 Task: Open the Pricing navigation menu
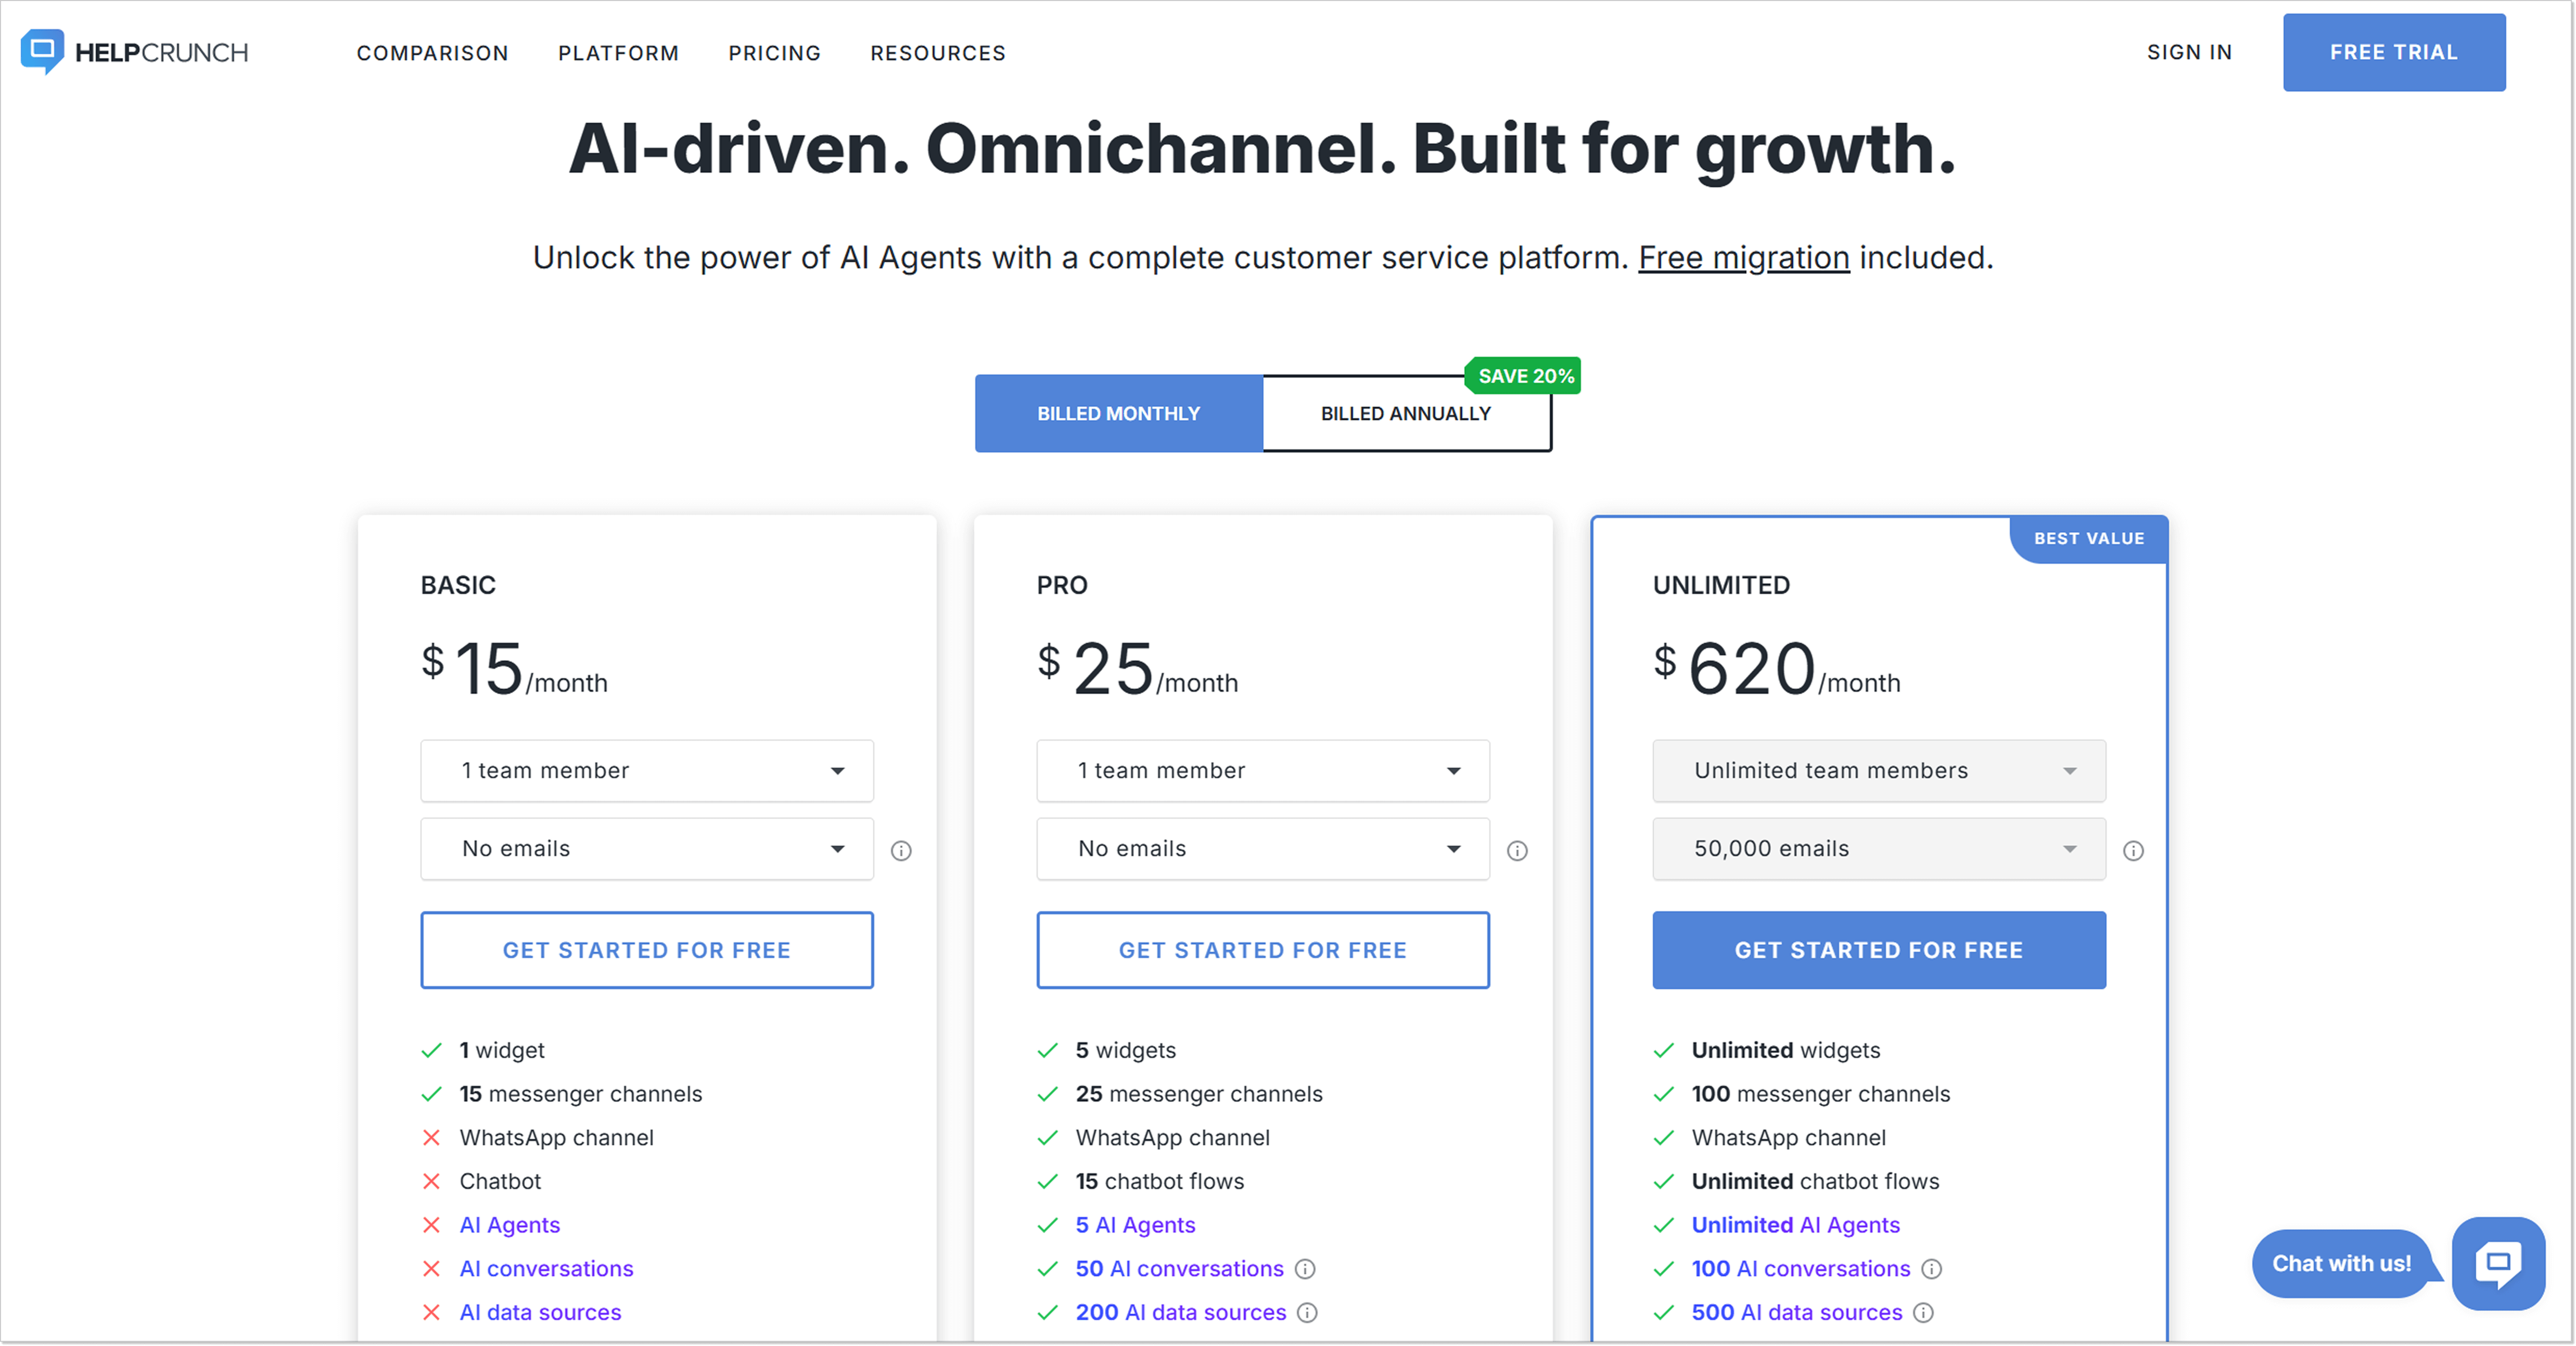(774, 53)
